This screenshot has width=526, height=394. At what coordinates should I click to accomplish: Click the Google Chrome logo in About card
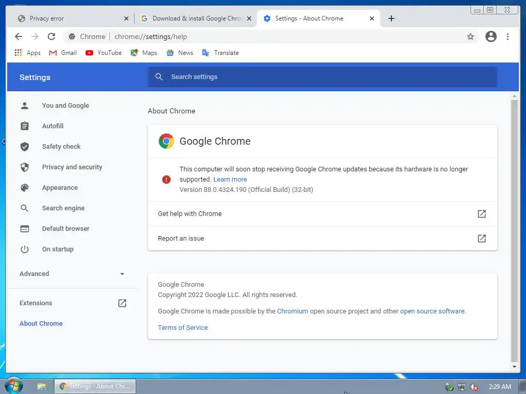pyautogui.click(x=166, y=141)
